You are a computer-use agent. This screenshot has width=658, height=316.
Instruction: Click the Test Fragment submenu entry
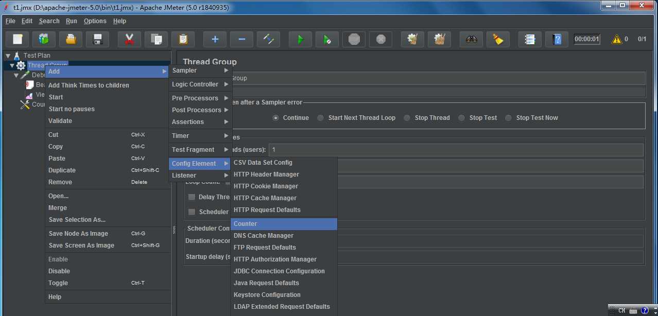(x=200, y=150)
